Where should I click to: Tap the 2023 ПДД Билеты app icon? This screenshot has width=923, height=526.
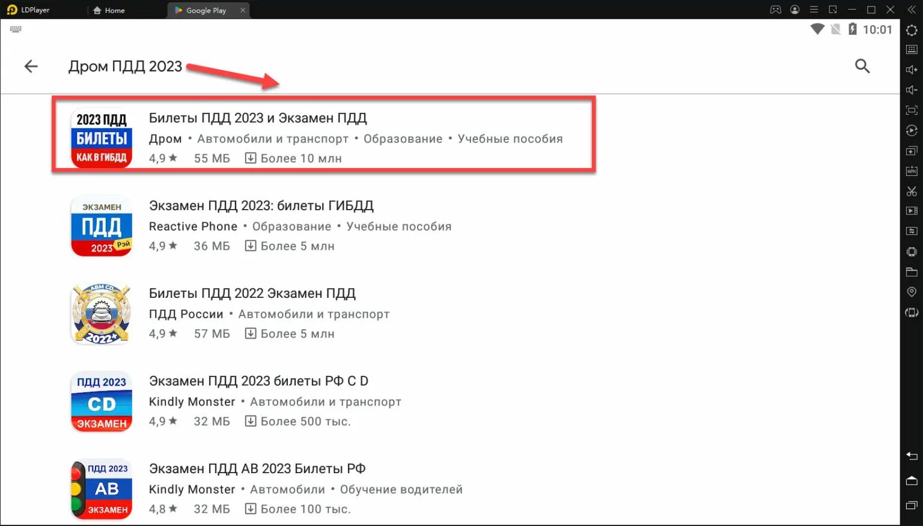coord(102,138)
